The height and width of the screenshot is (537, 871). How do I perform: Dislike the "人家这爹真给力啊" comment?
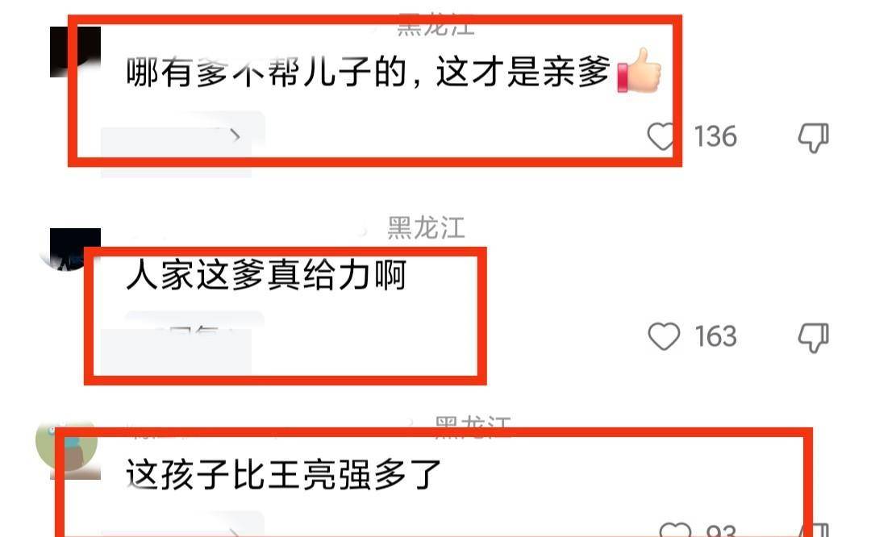click(813, 337)
